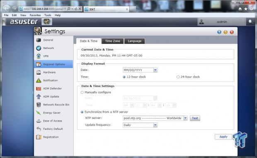Open the Network settings icon

tap(39, 48)
